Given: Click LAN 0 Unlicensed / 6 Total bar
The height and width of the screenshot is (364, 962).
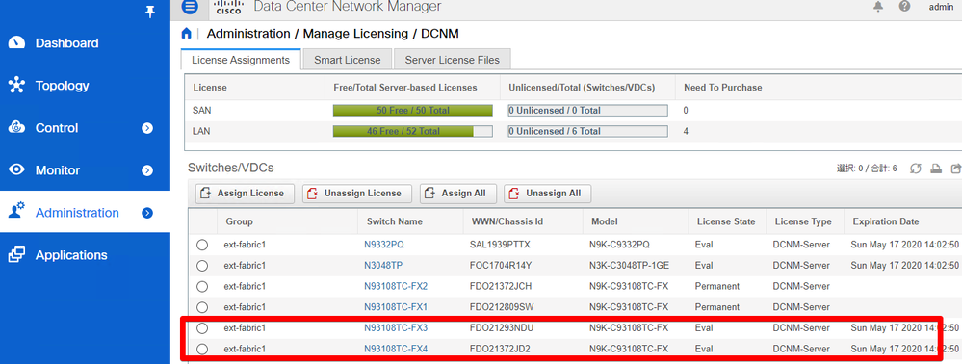Looking at the screenshot, I should tap(587, 131).
